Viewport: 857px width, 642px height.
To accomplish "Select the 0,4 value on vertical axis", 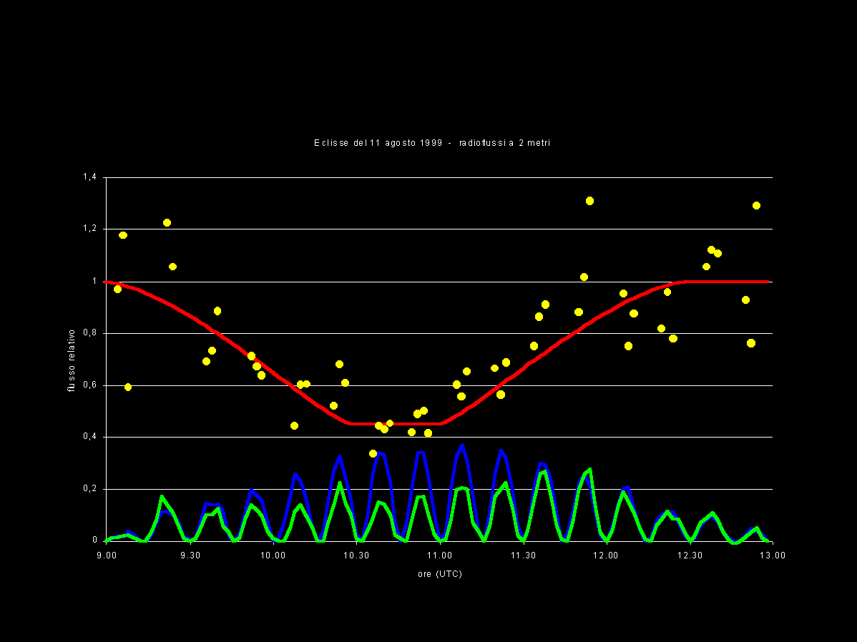I will (90, 437).
